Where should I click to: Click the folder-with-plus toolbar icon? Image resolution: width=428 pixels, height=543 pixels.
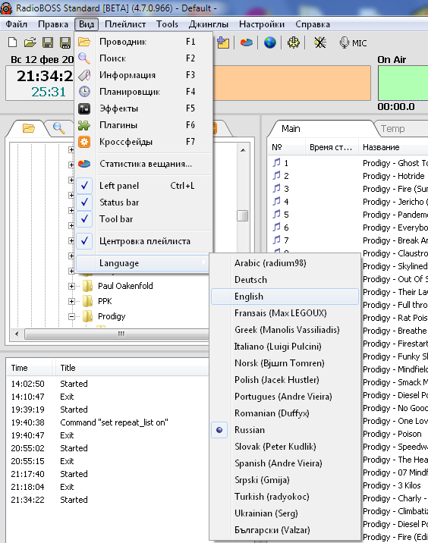click(223, 42)
